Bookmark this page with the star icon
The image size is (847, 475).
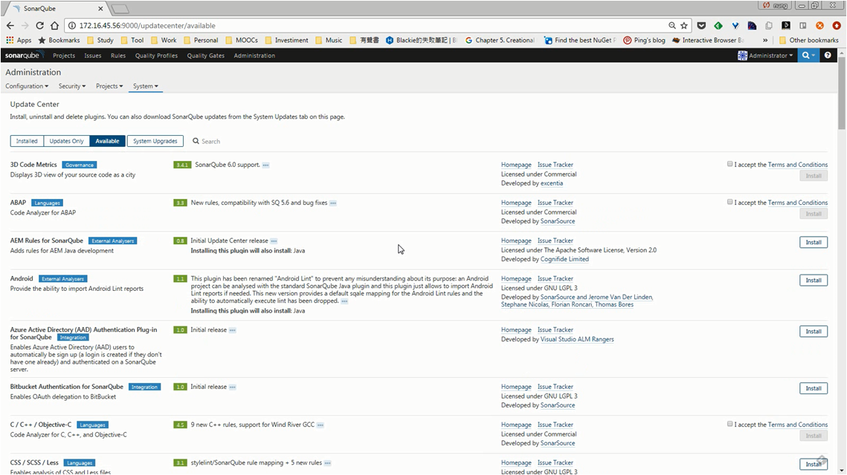[x=684, y=25]
